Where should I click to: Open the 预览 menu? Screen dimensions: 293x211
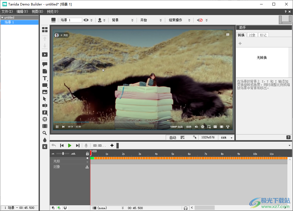click(x=52, y=12)
